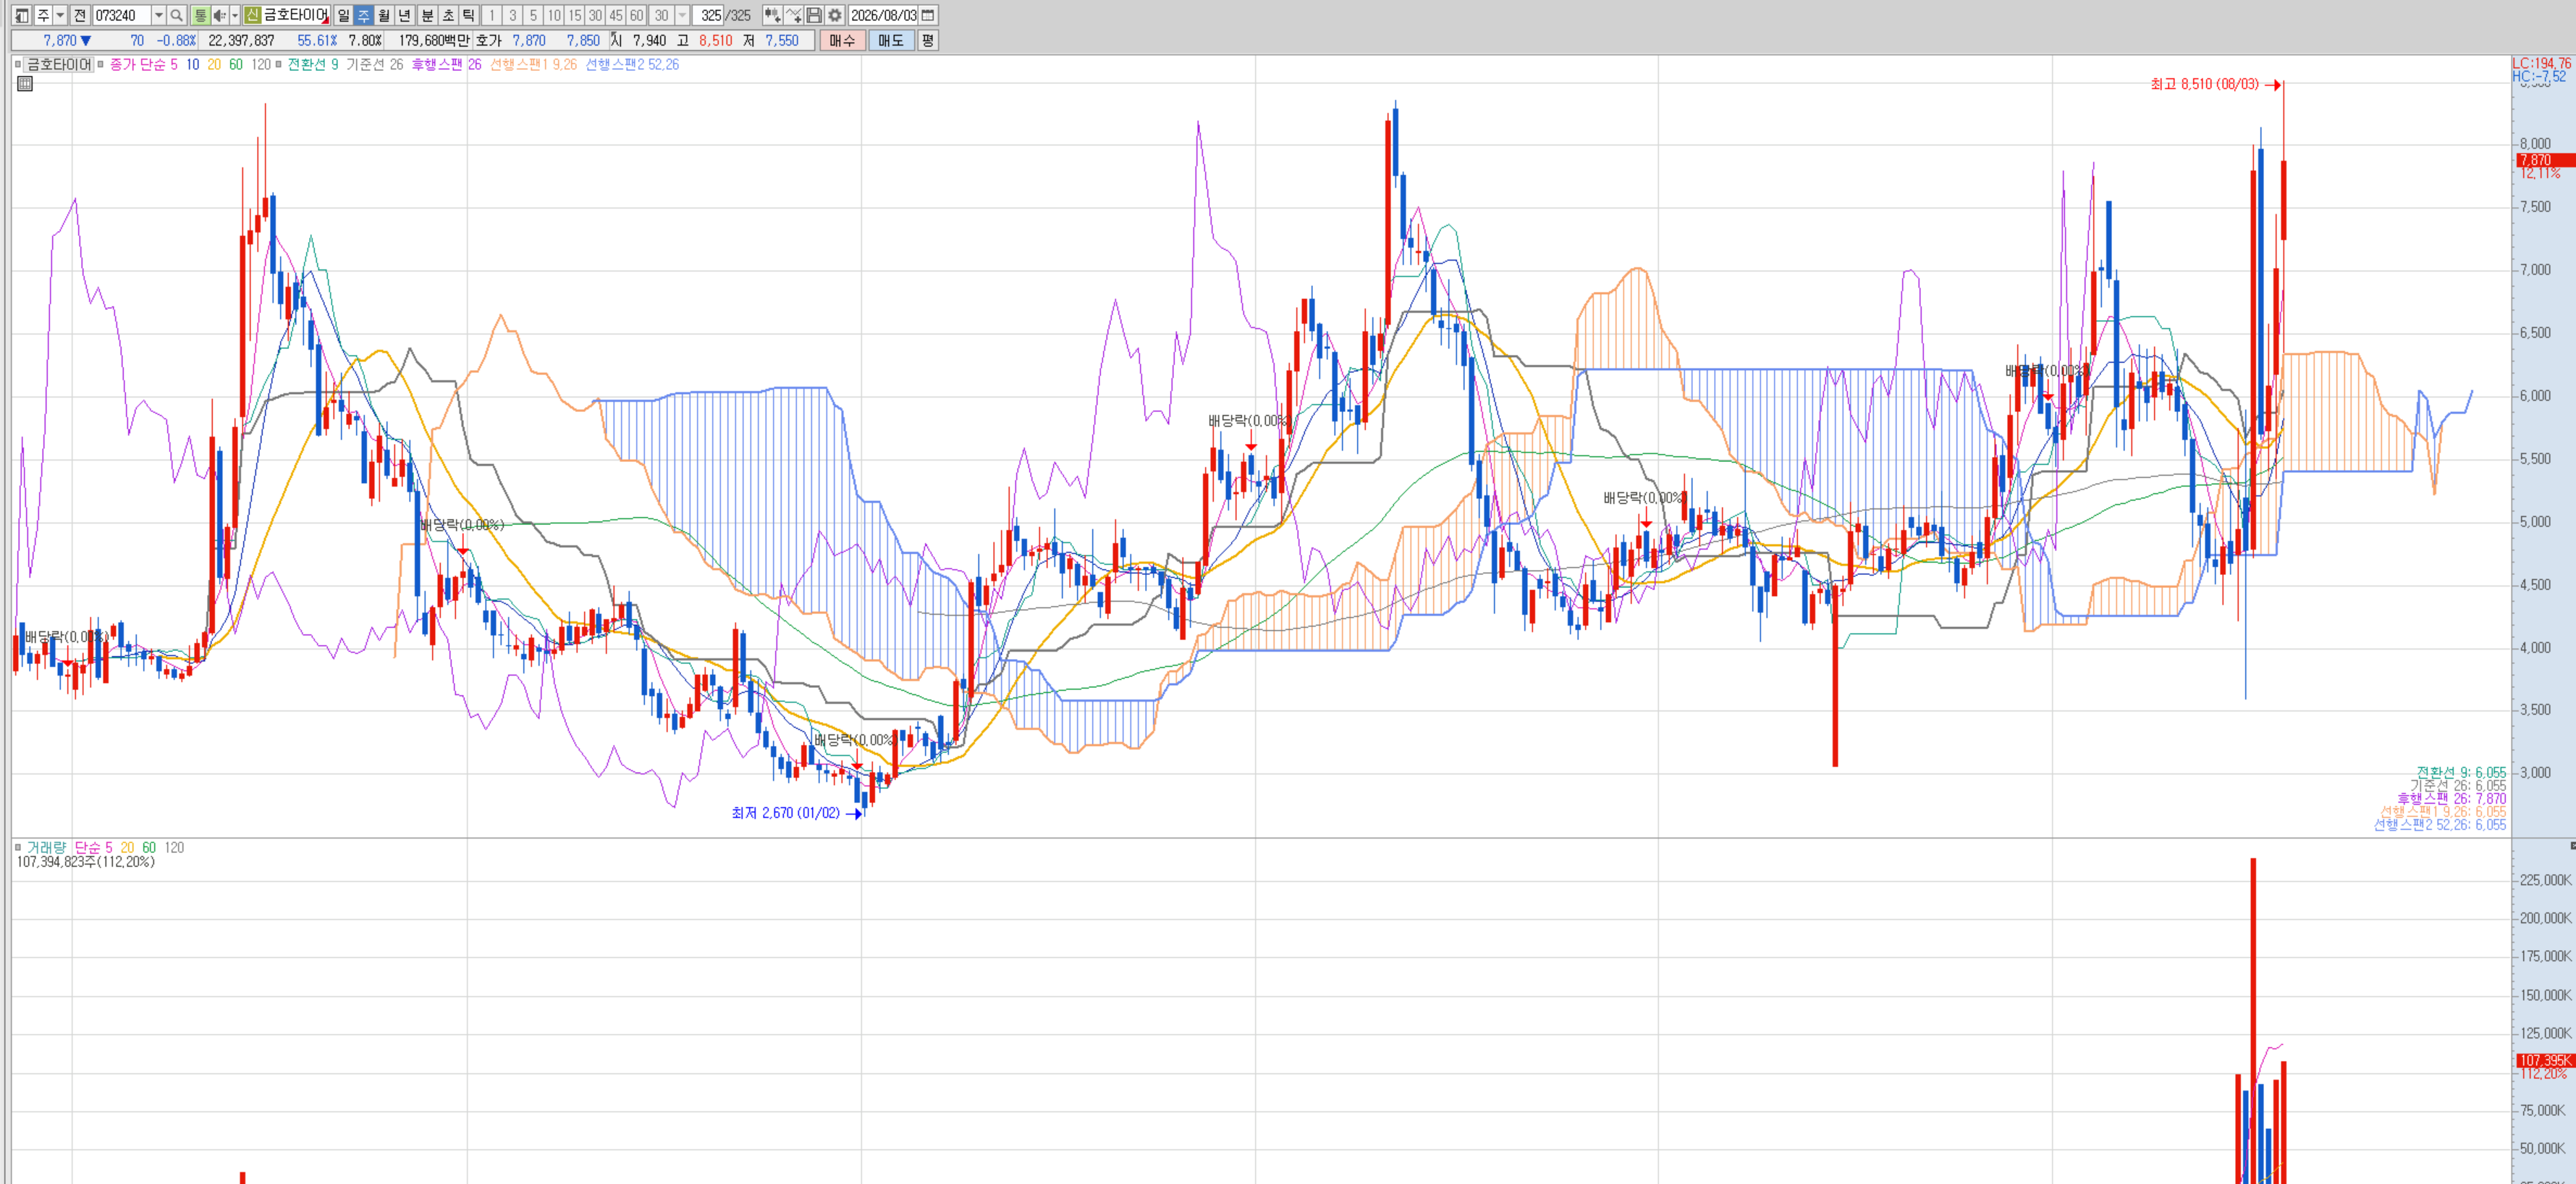Open the custom interval dropdown arrow
Screen dimensions: 2576x1184
(x=682, y=15)
